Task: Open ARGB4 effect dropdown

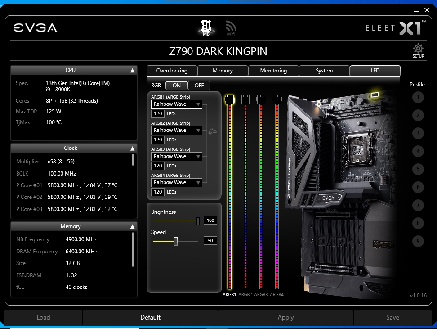Action: [176, 182]
